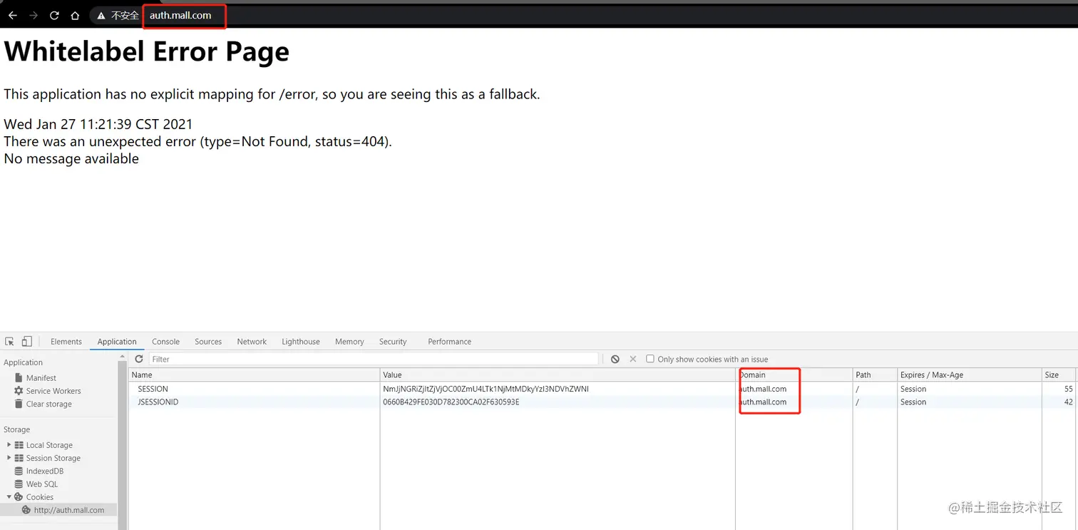1078x530 pixels.
Task: Open the Security tab
Action: coord(393,342)
